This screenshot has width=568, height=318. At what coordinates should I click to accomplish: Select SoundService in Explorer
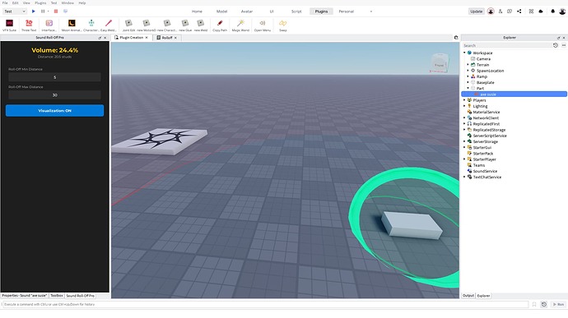pyautogui.click(x=485, y=171)
